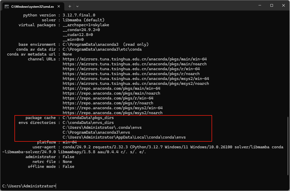The image size is (290, 191).
Task: Close the terminal window
Action: point(284,6)
